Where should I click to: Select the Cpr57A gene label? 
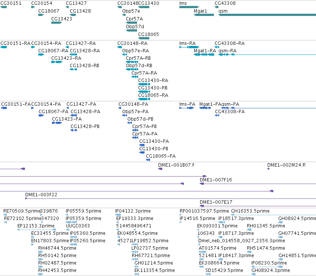[x=134, y=19]
